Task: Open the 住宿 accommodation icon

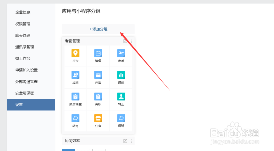Action: pyautogui.click(x=98, y=118)
